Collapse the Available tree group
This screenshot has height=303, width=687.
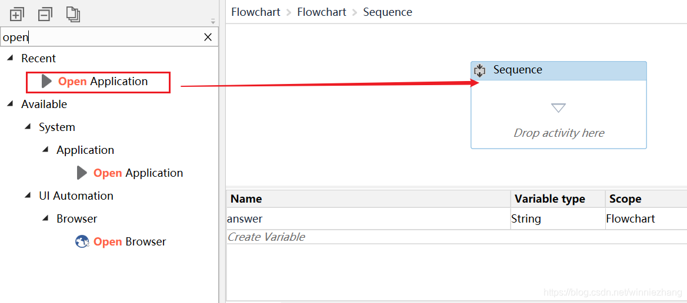click(10, 104)
